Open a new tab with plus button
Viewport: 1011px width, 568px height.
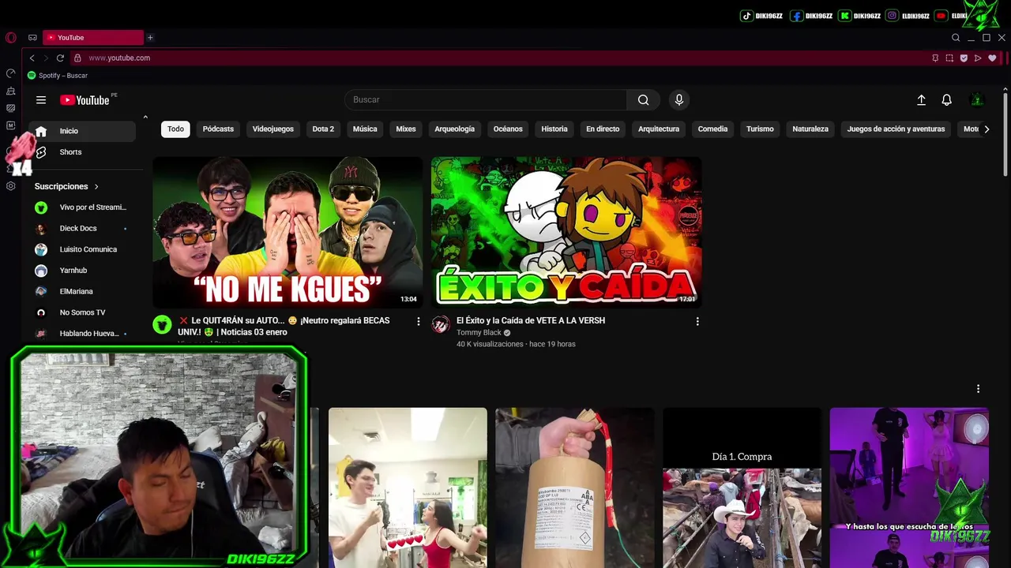pyautogui.click(x=150, y=37)
